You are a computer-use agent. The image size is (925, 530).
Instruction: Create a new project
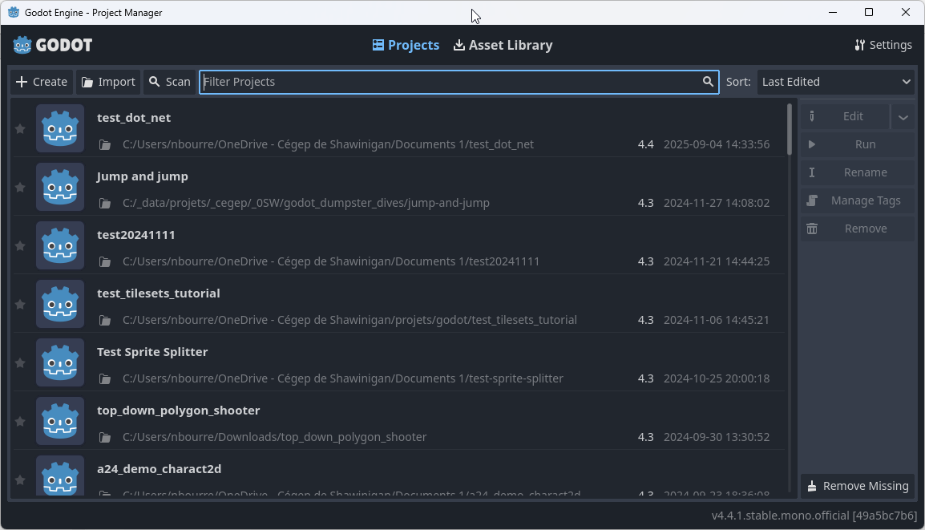click(x=42, y=82)
